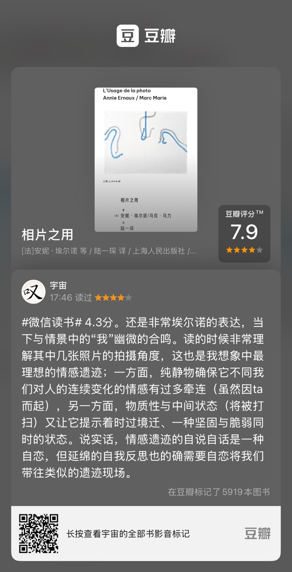Click the reviewer's four-star rating
This screenshot has height=572, width=292.
point(113,298)
